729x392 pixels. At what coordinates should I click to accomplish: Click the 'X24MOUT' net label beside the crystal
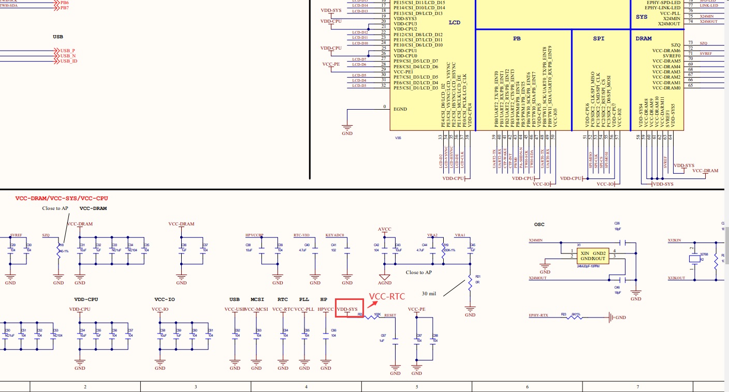click(x=537, y=278)
